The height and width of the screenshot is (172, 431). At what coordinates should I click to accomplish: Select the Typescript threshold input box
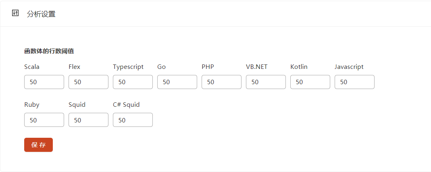coord(133,82)
